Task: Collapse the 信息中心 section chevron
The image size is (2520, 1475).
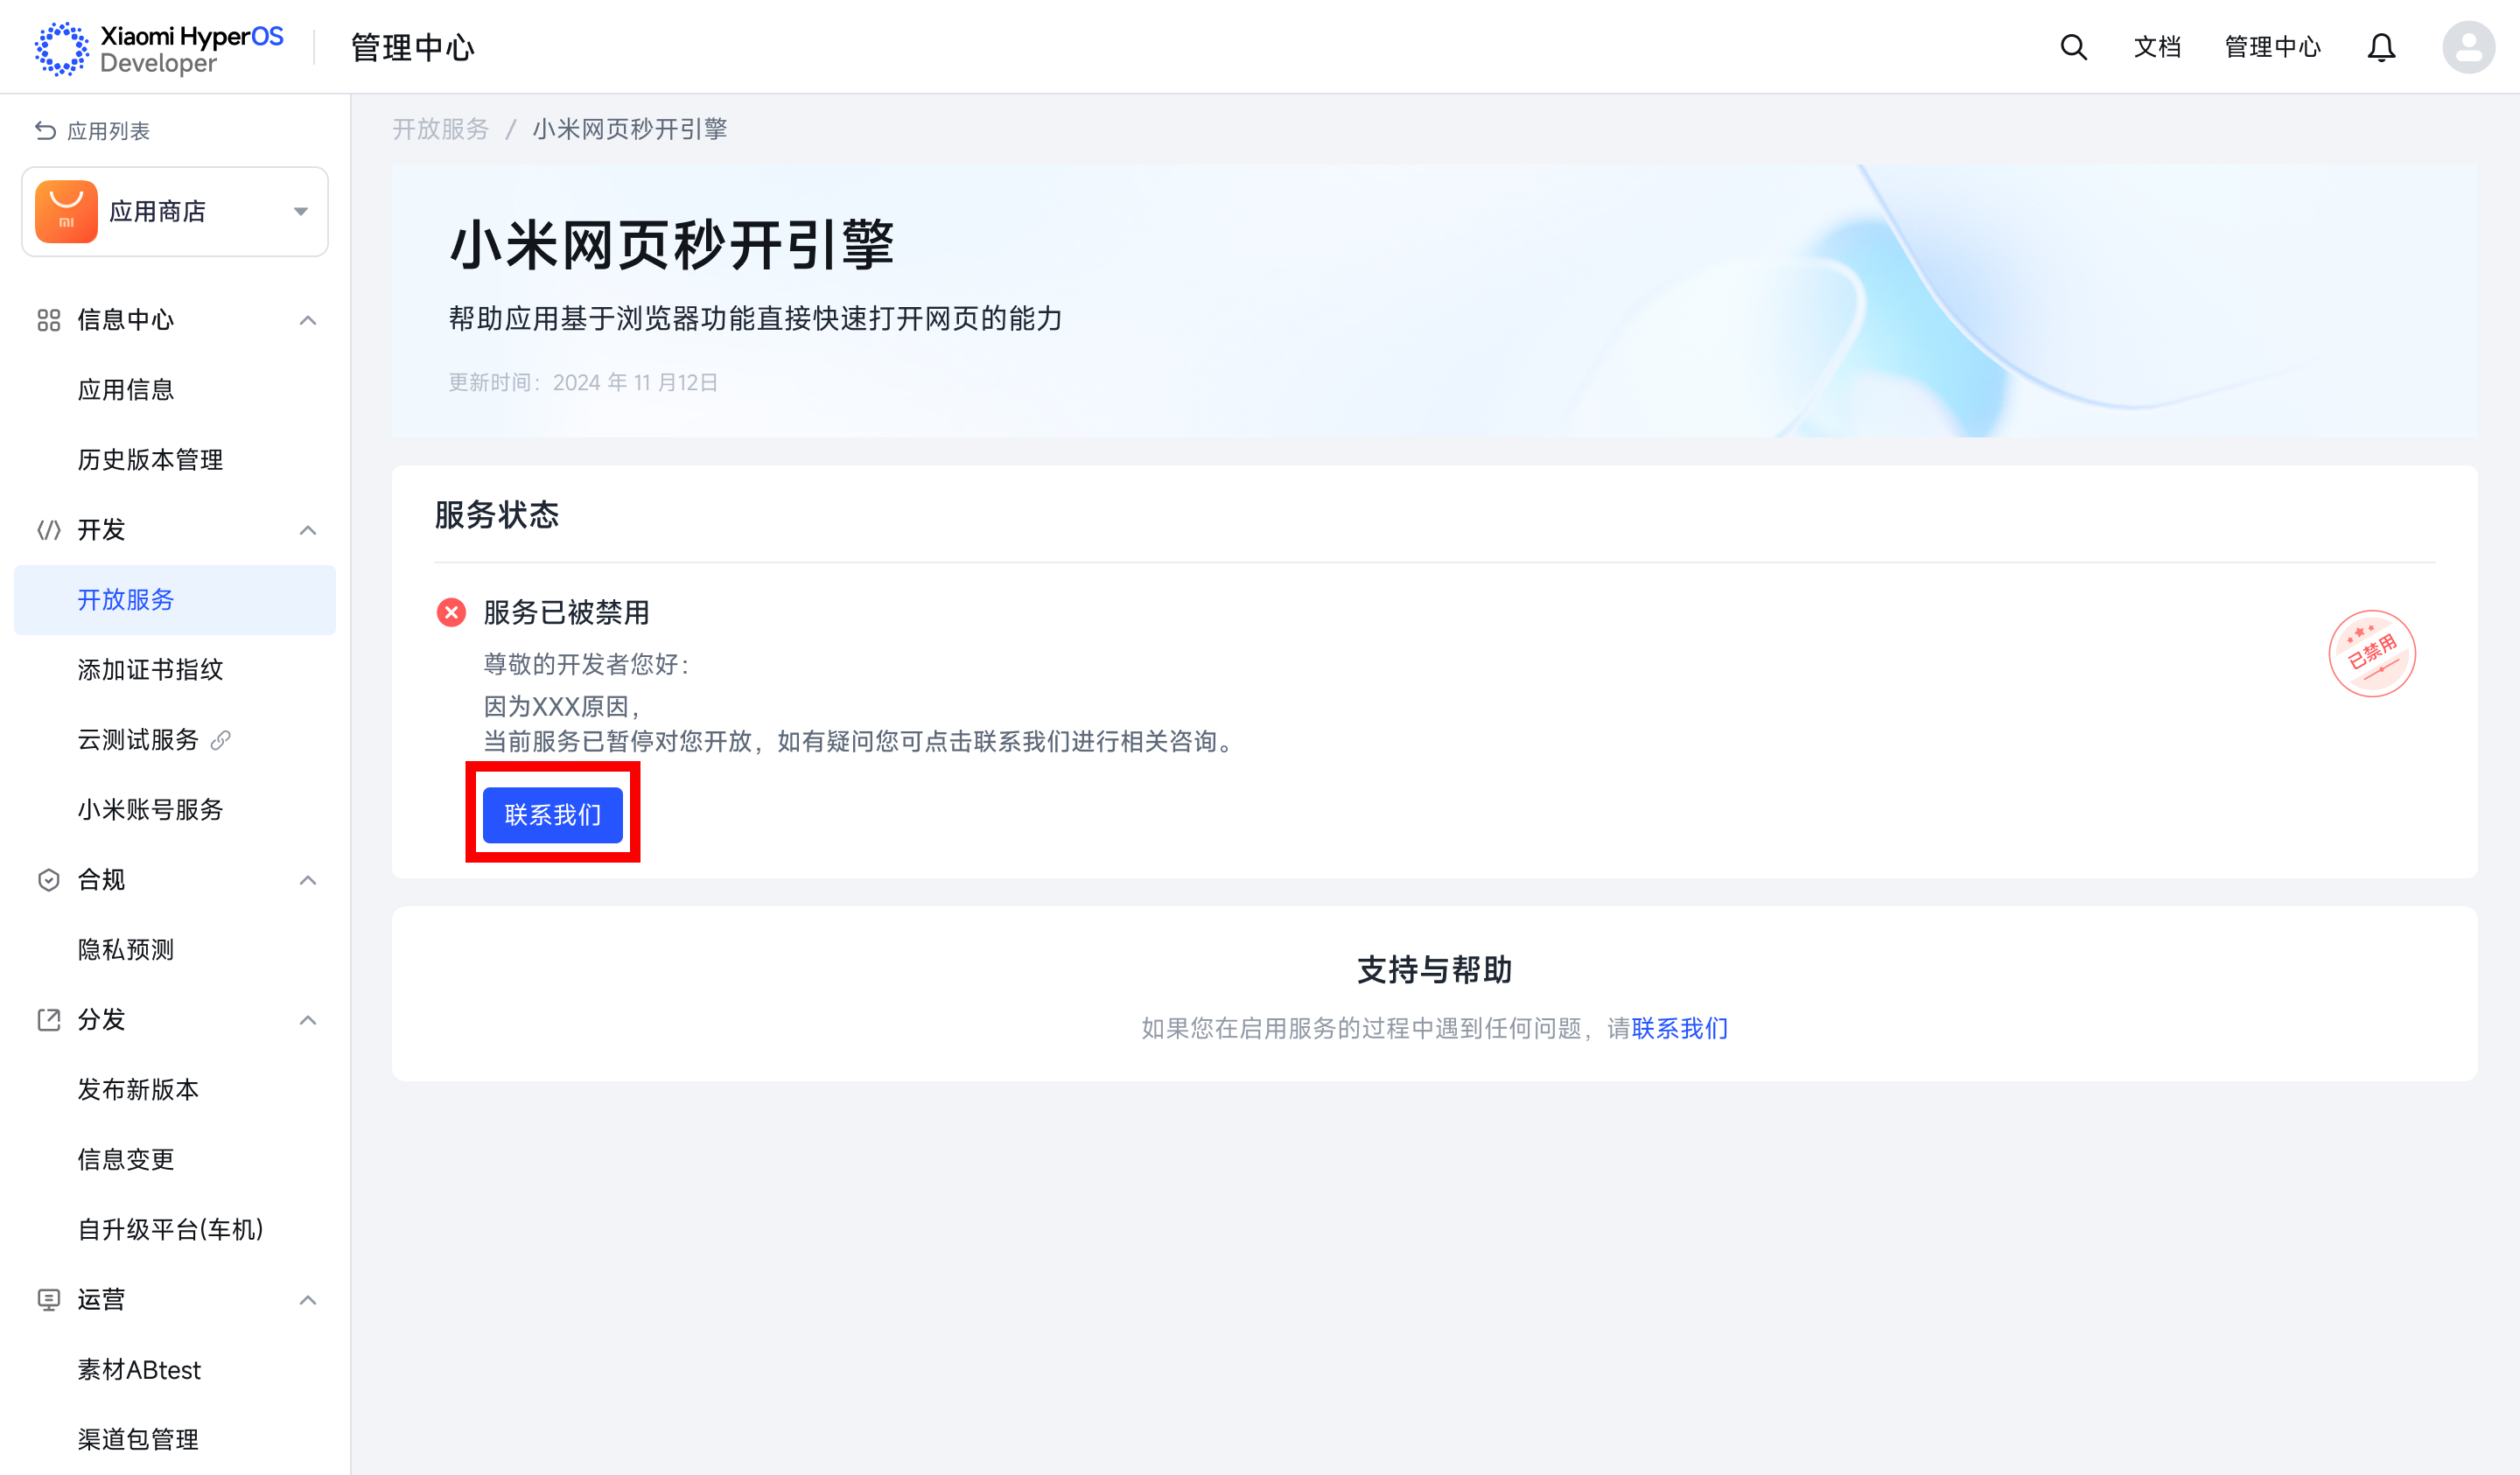Action: (x=308, y=320)
